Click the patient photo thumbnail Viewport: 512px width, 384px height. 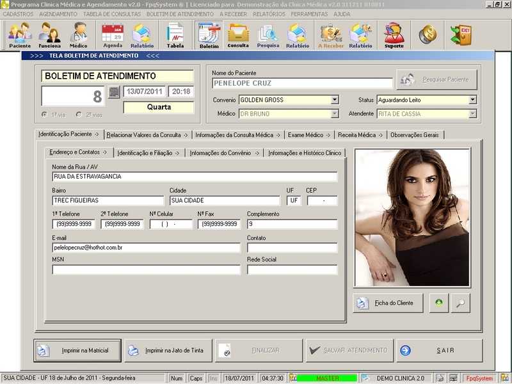tap(412, 218)
